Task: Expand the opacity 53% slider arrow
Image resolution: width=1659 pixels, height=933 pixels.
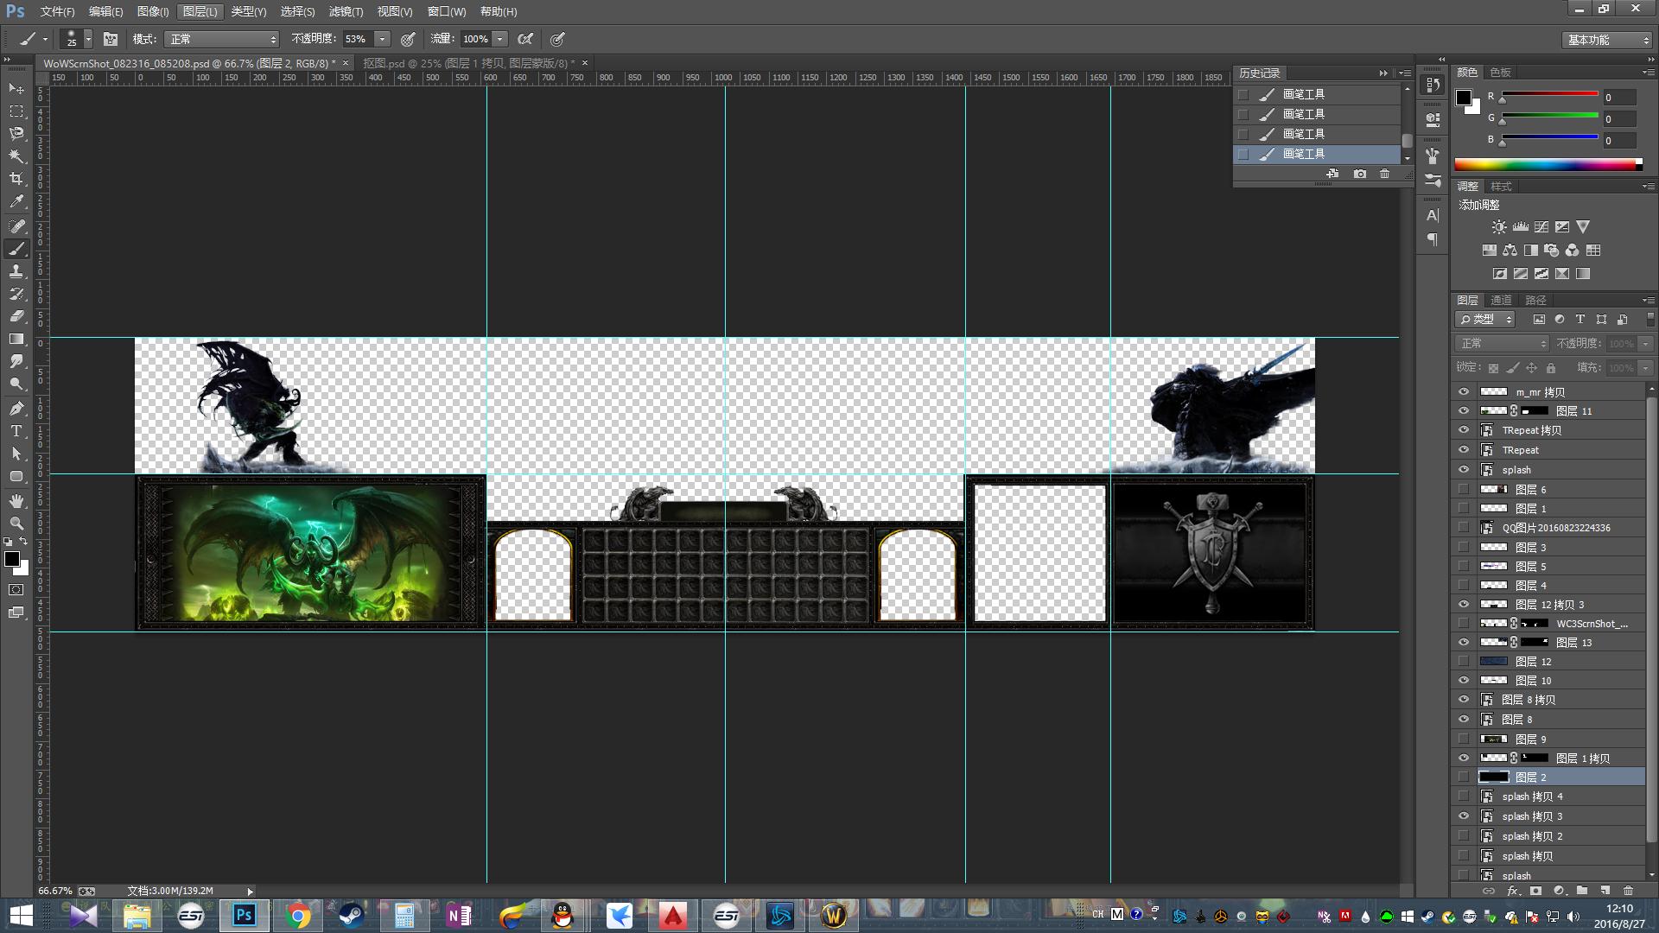Action: (382, 39)
